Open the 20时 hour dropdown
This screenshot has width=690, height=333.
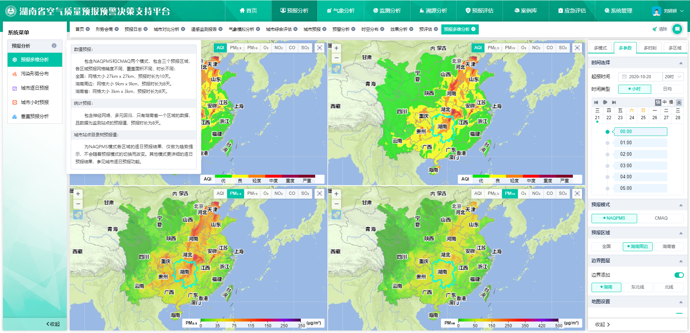coord(673,76)
